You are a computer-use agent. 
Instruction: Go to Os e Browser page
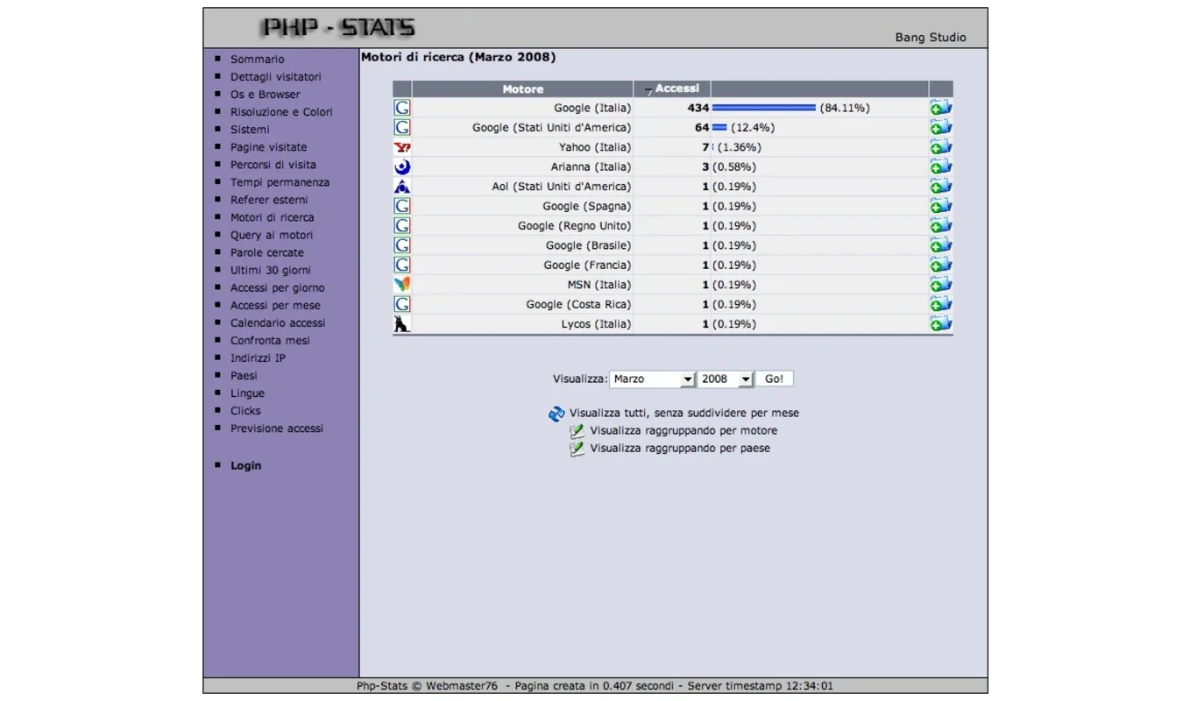coord(265,95)
